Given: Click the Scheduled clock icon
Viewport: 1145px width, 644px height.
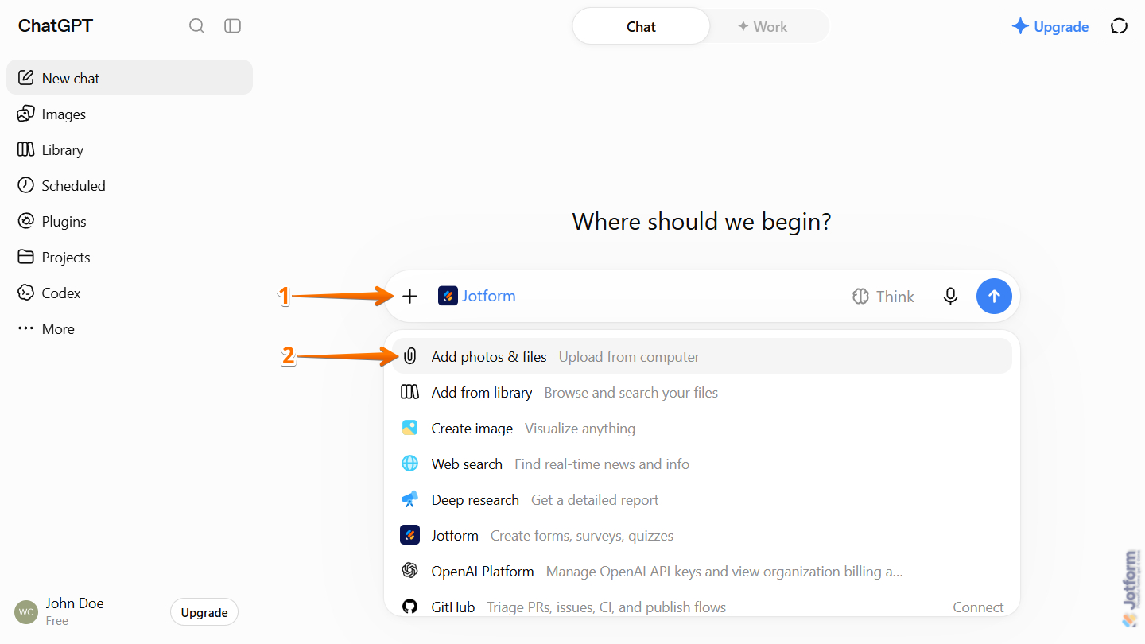Looking at the screenshot, I should pos(26,185).
